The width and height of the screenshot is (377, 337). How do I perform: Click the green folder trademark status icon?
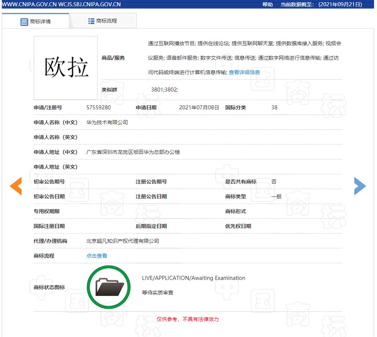pyautogui.click(x=108, y=286)
